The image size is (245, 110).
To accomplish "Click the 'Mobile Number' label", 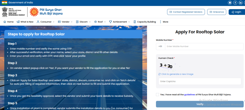I will 164,40.
